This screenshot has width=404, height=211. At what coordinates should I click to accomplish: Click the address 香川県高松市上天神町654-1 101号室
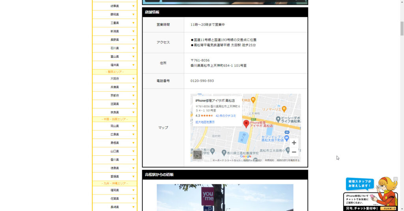coord(219,66)
